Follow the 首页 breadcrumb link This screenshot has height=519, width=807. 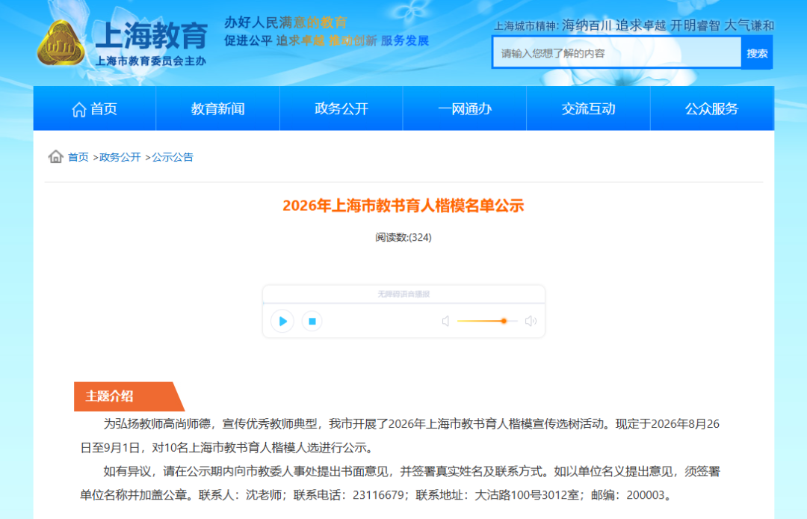coord(78,157)
